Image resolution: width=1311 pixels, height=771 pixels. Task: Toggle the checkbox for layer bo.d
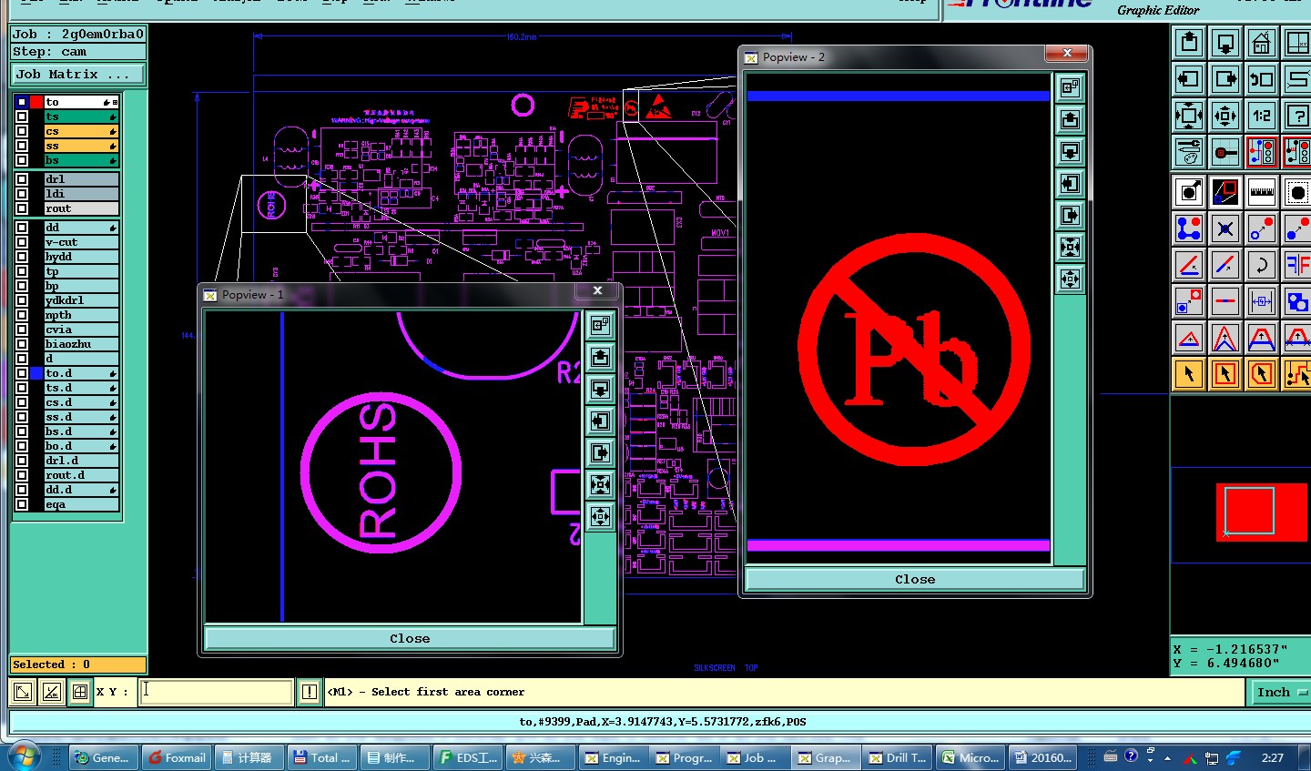(22, 446)
